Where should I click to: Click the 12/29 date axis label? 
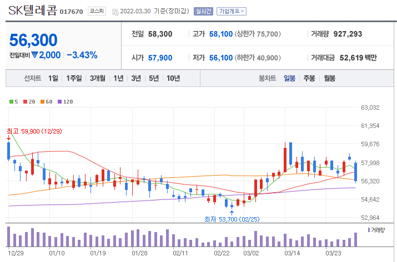click(x=16, y=253)
